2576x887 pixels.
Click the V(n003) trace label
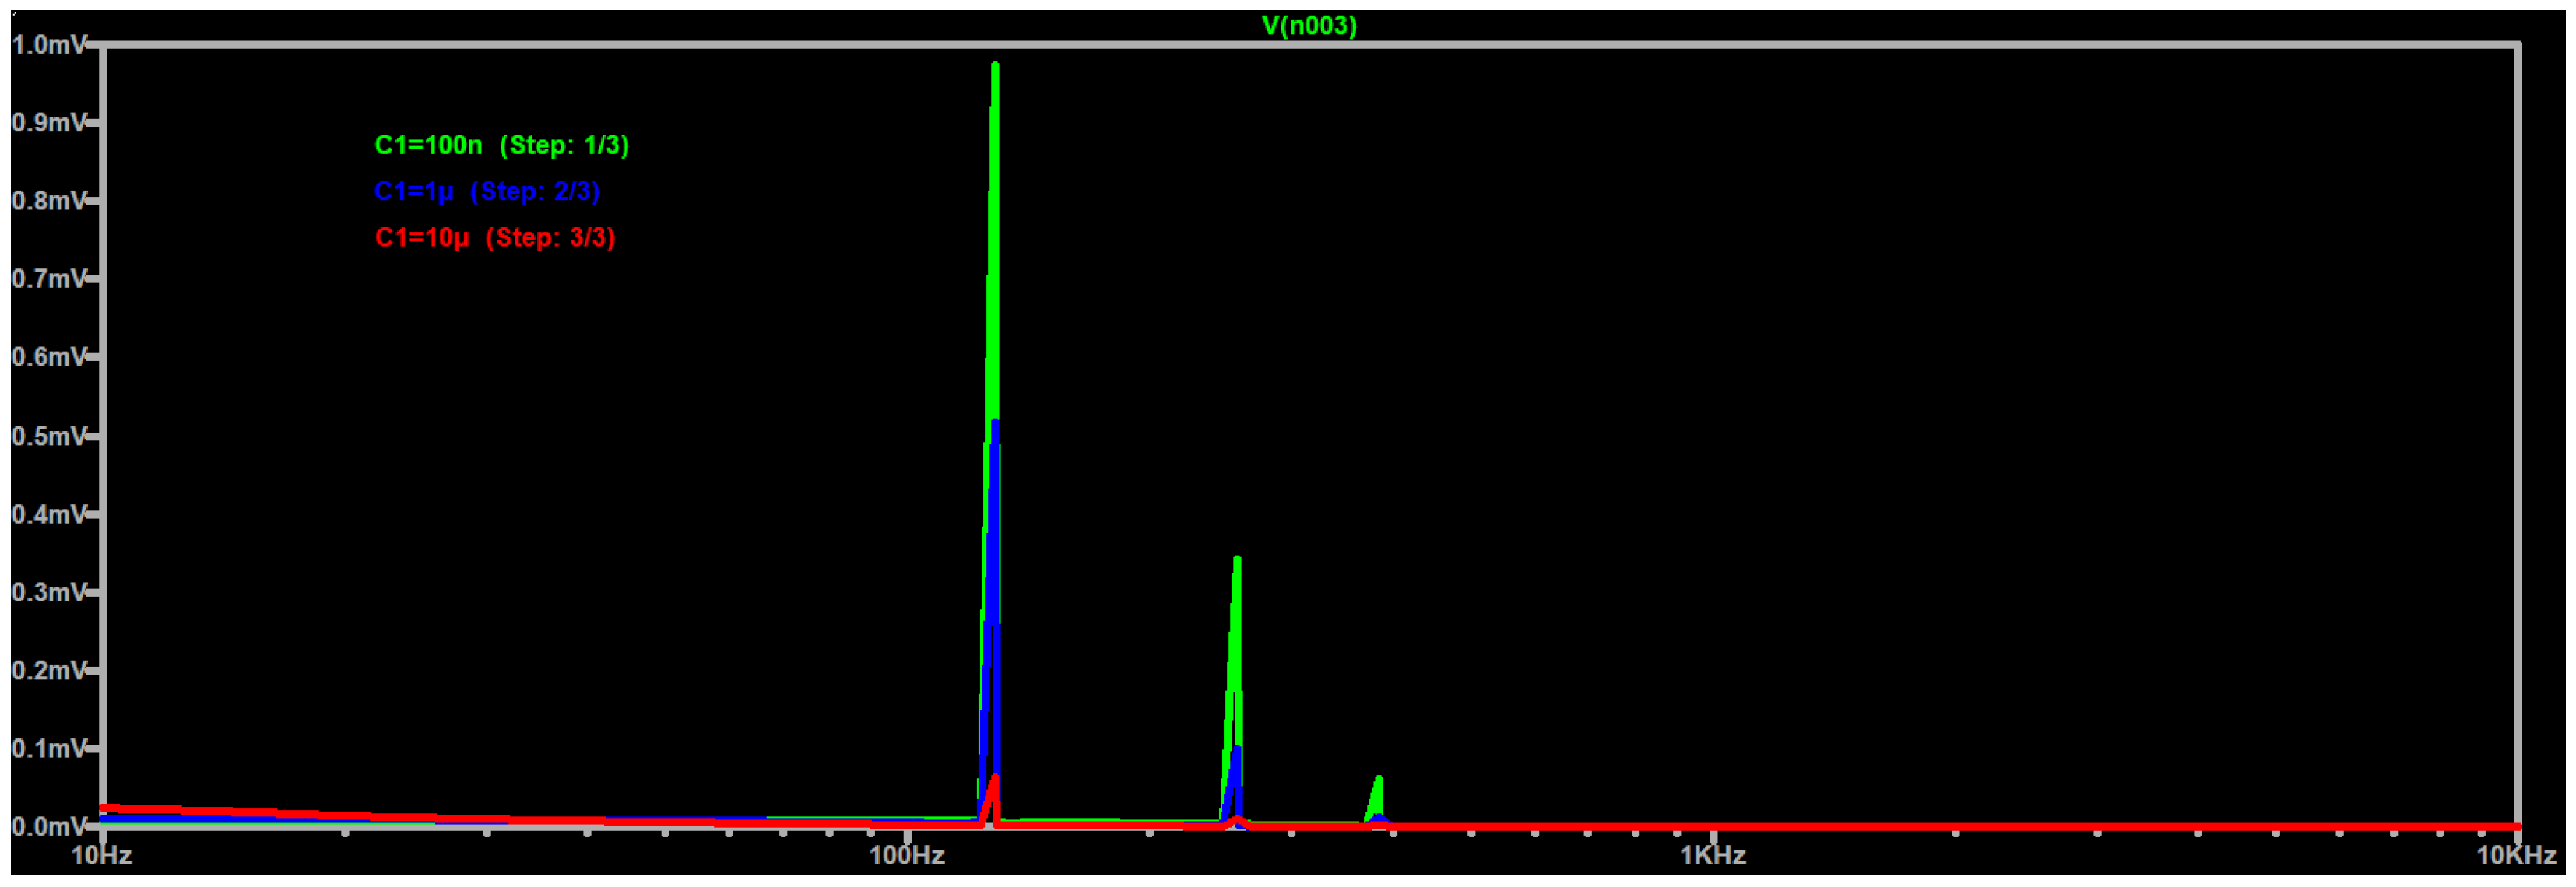point(1309,26)
